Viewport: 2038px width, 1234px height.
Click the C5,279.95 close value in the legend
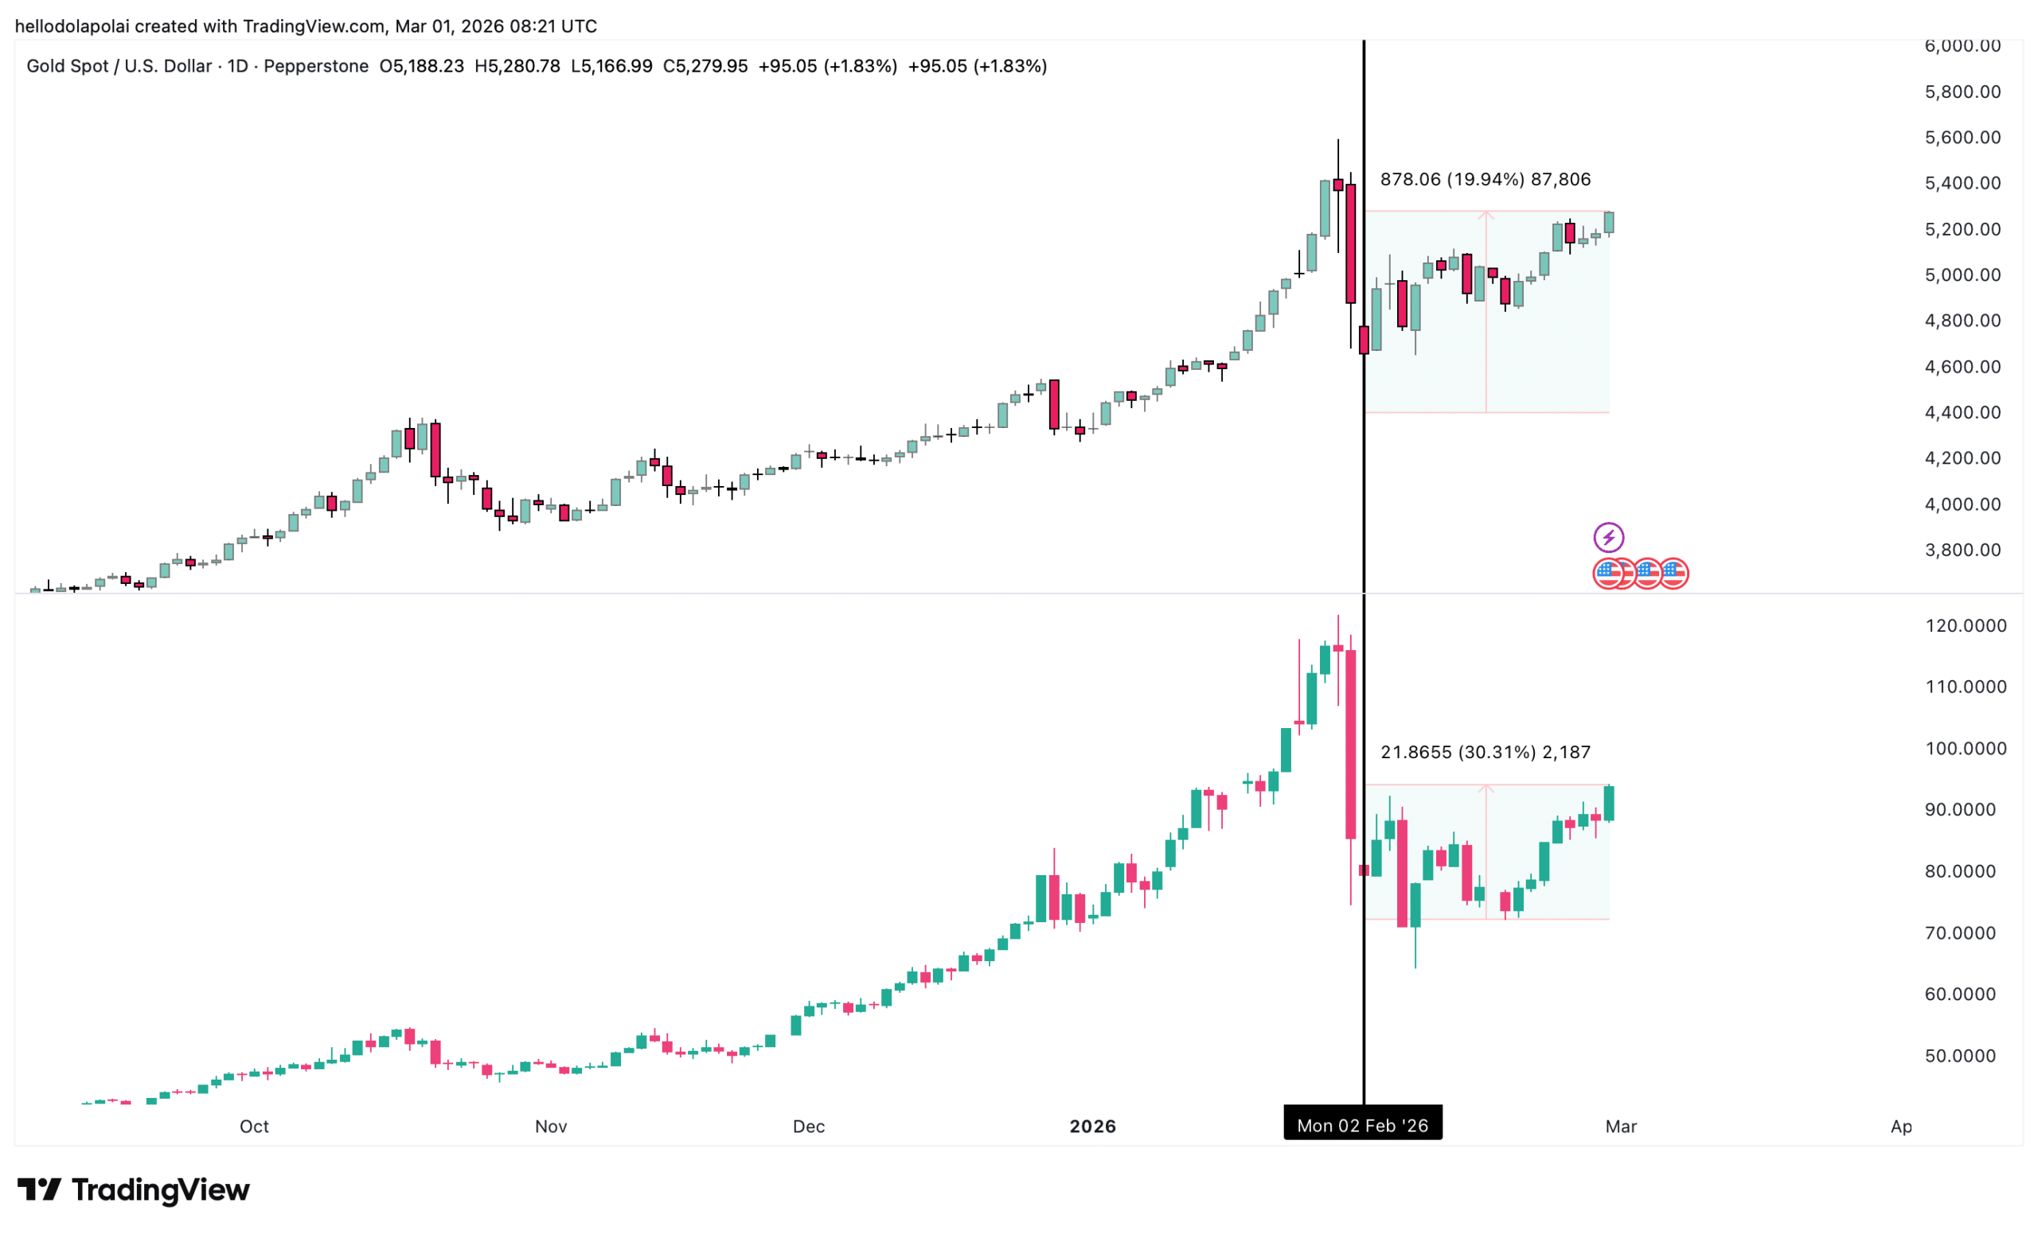(x=705, y=66)
